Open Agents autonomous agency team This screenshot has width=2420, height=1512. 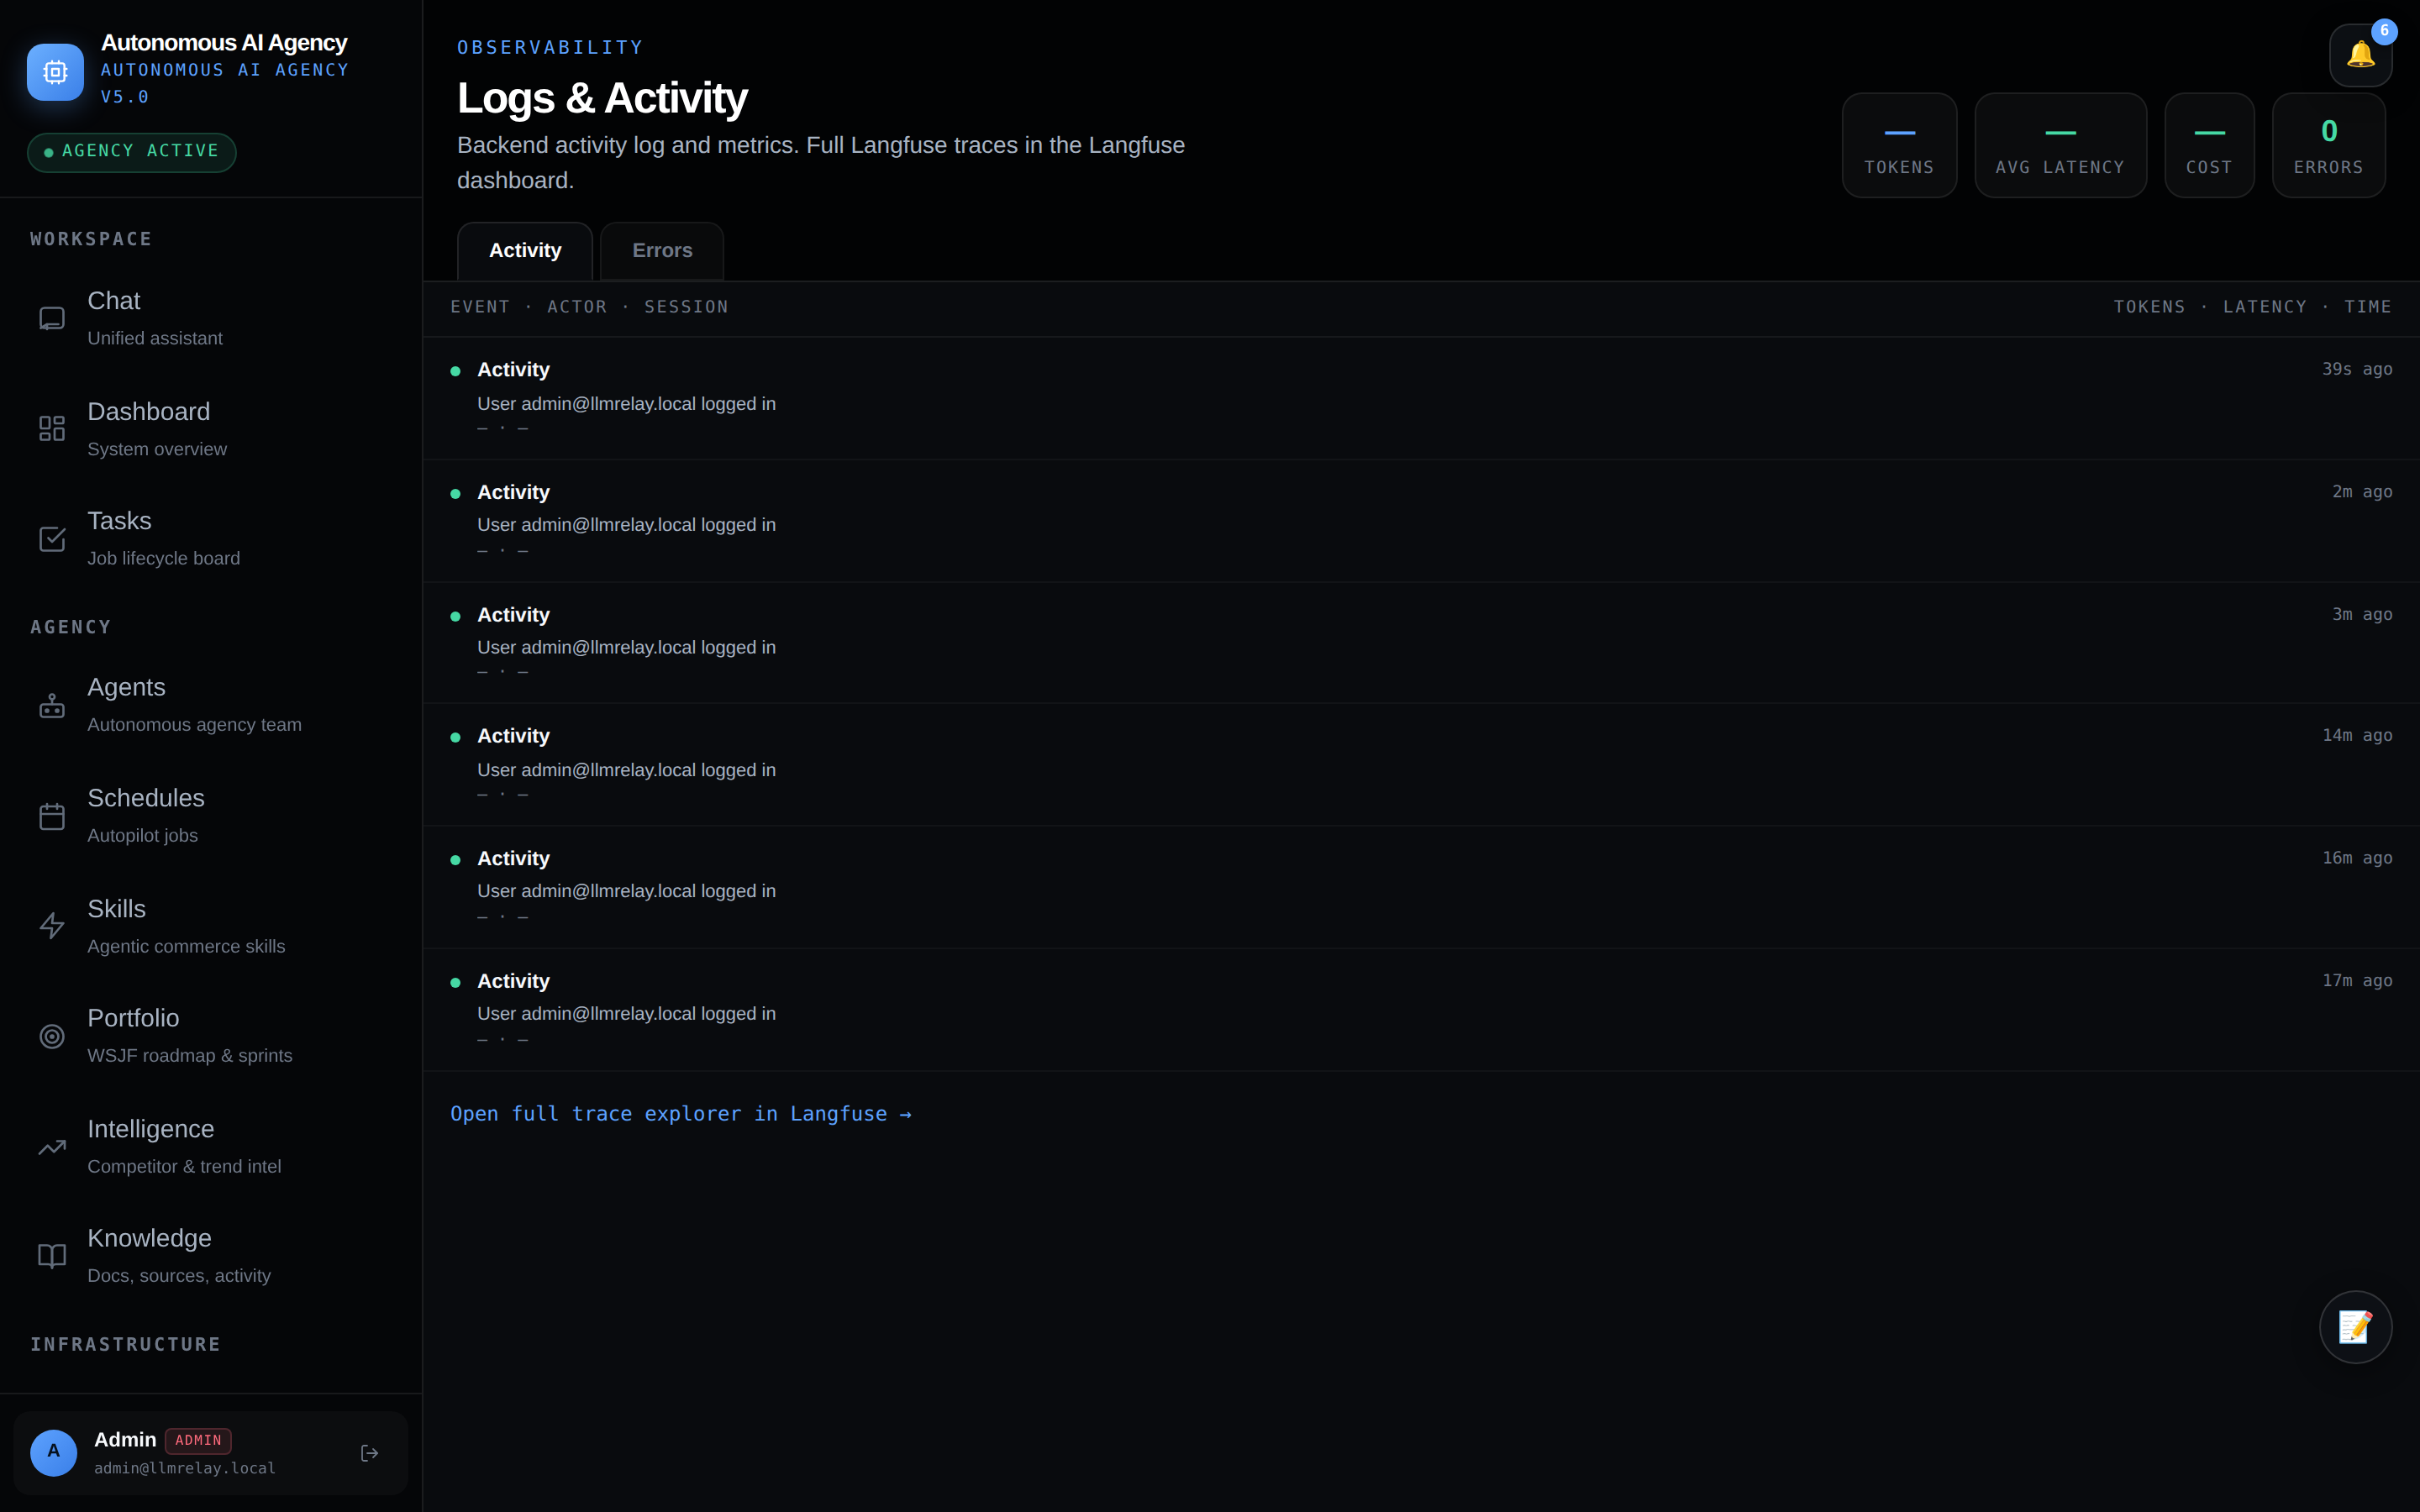211,705
